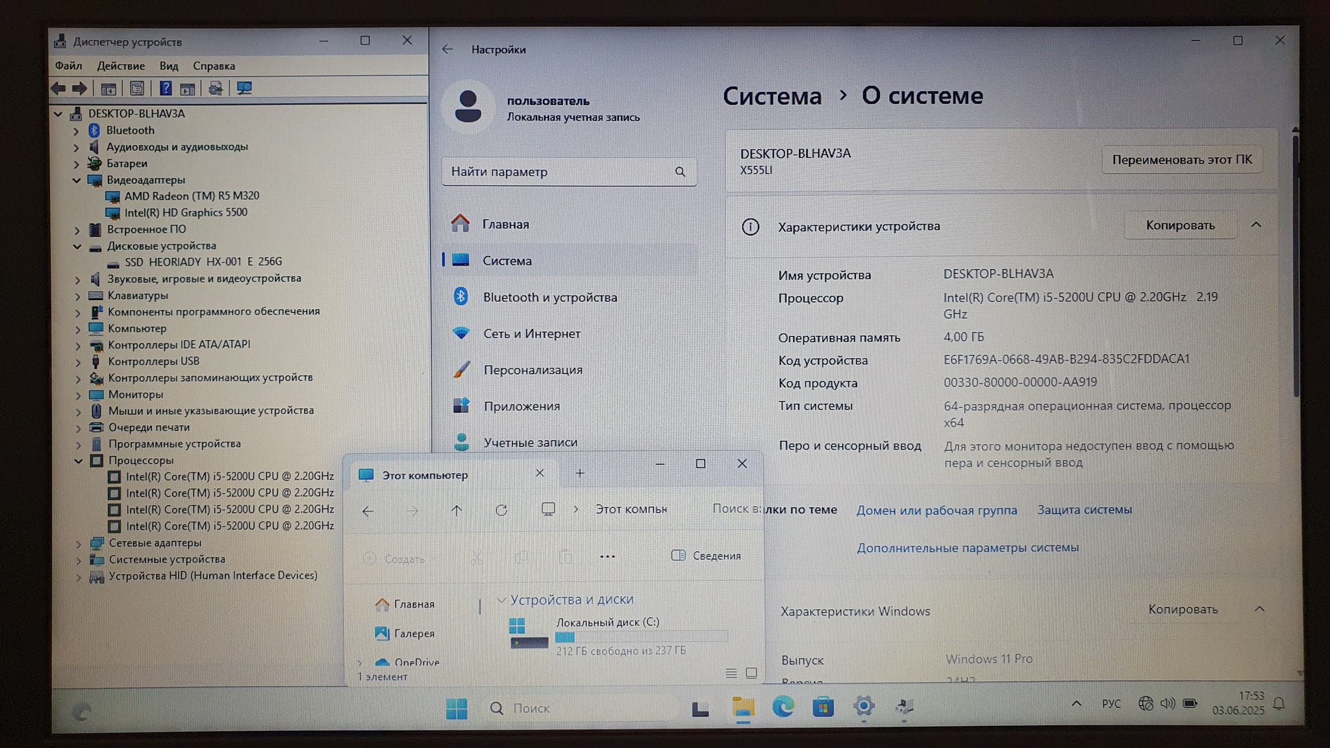Viewport: 1330px width, 748px height.
Task: Click the refresh icon in File Explorer
Action: [x=501, y=510]
